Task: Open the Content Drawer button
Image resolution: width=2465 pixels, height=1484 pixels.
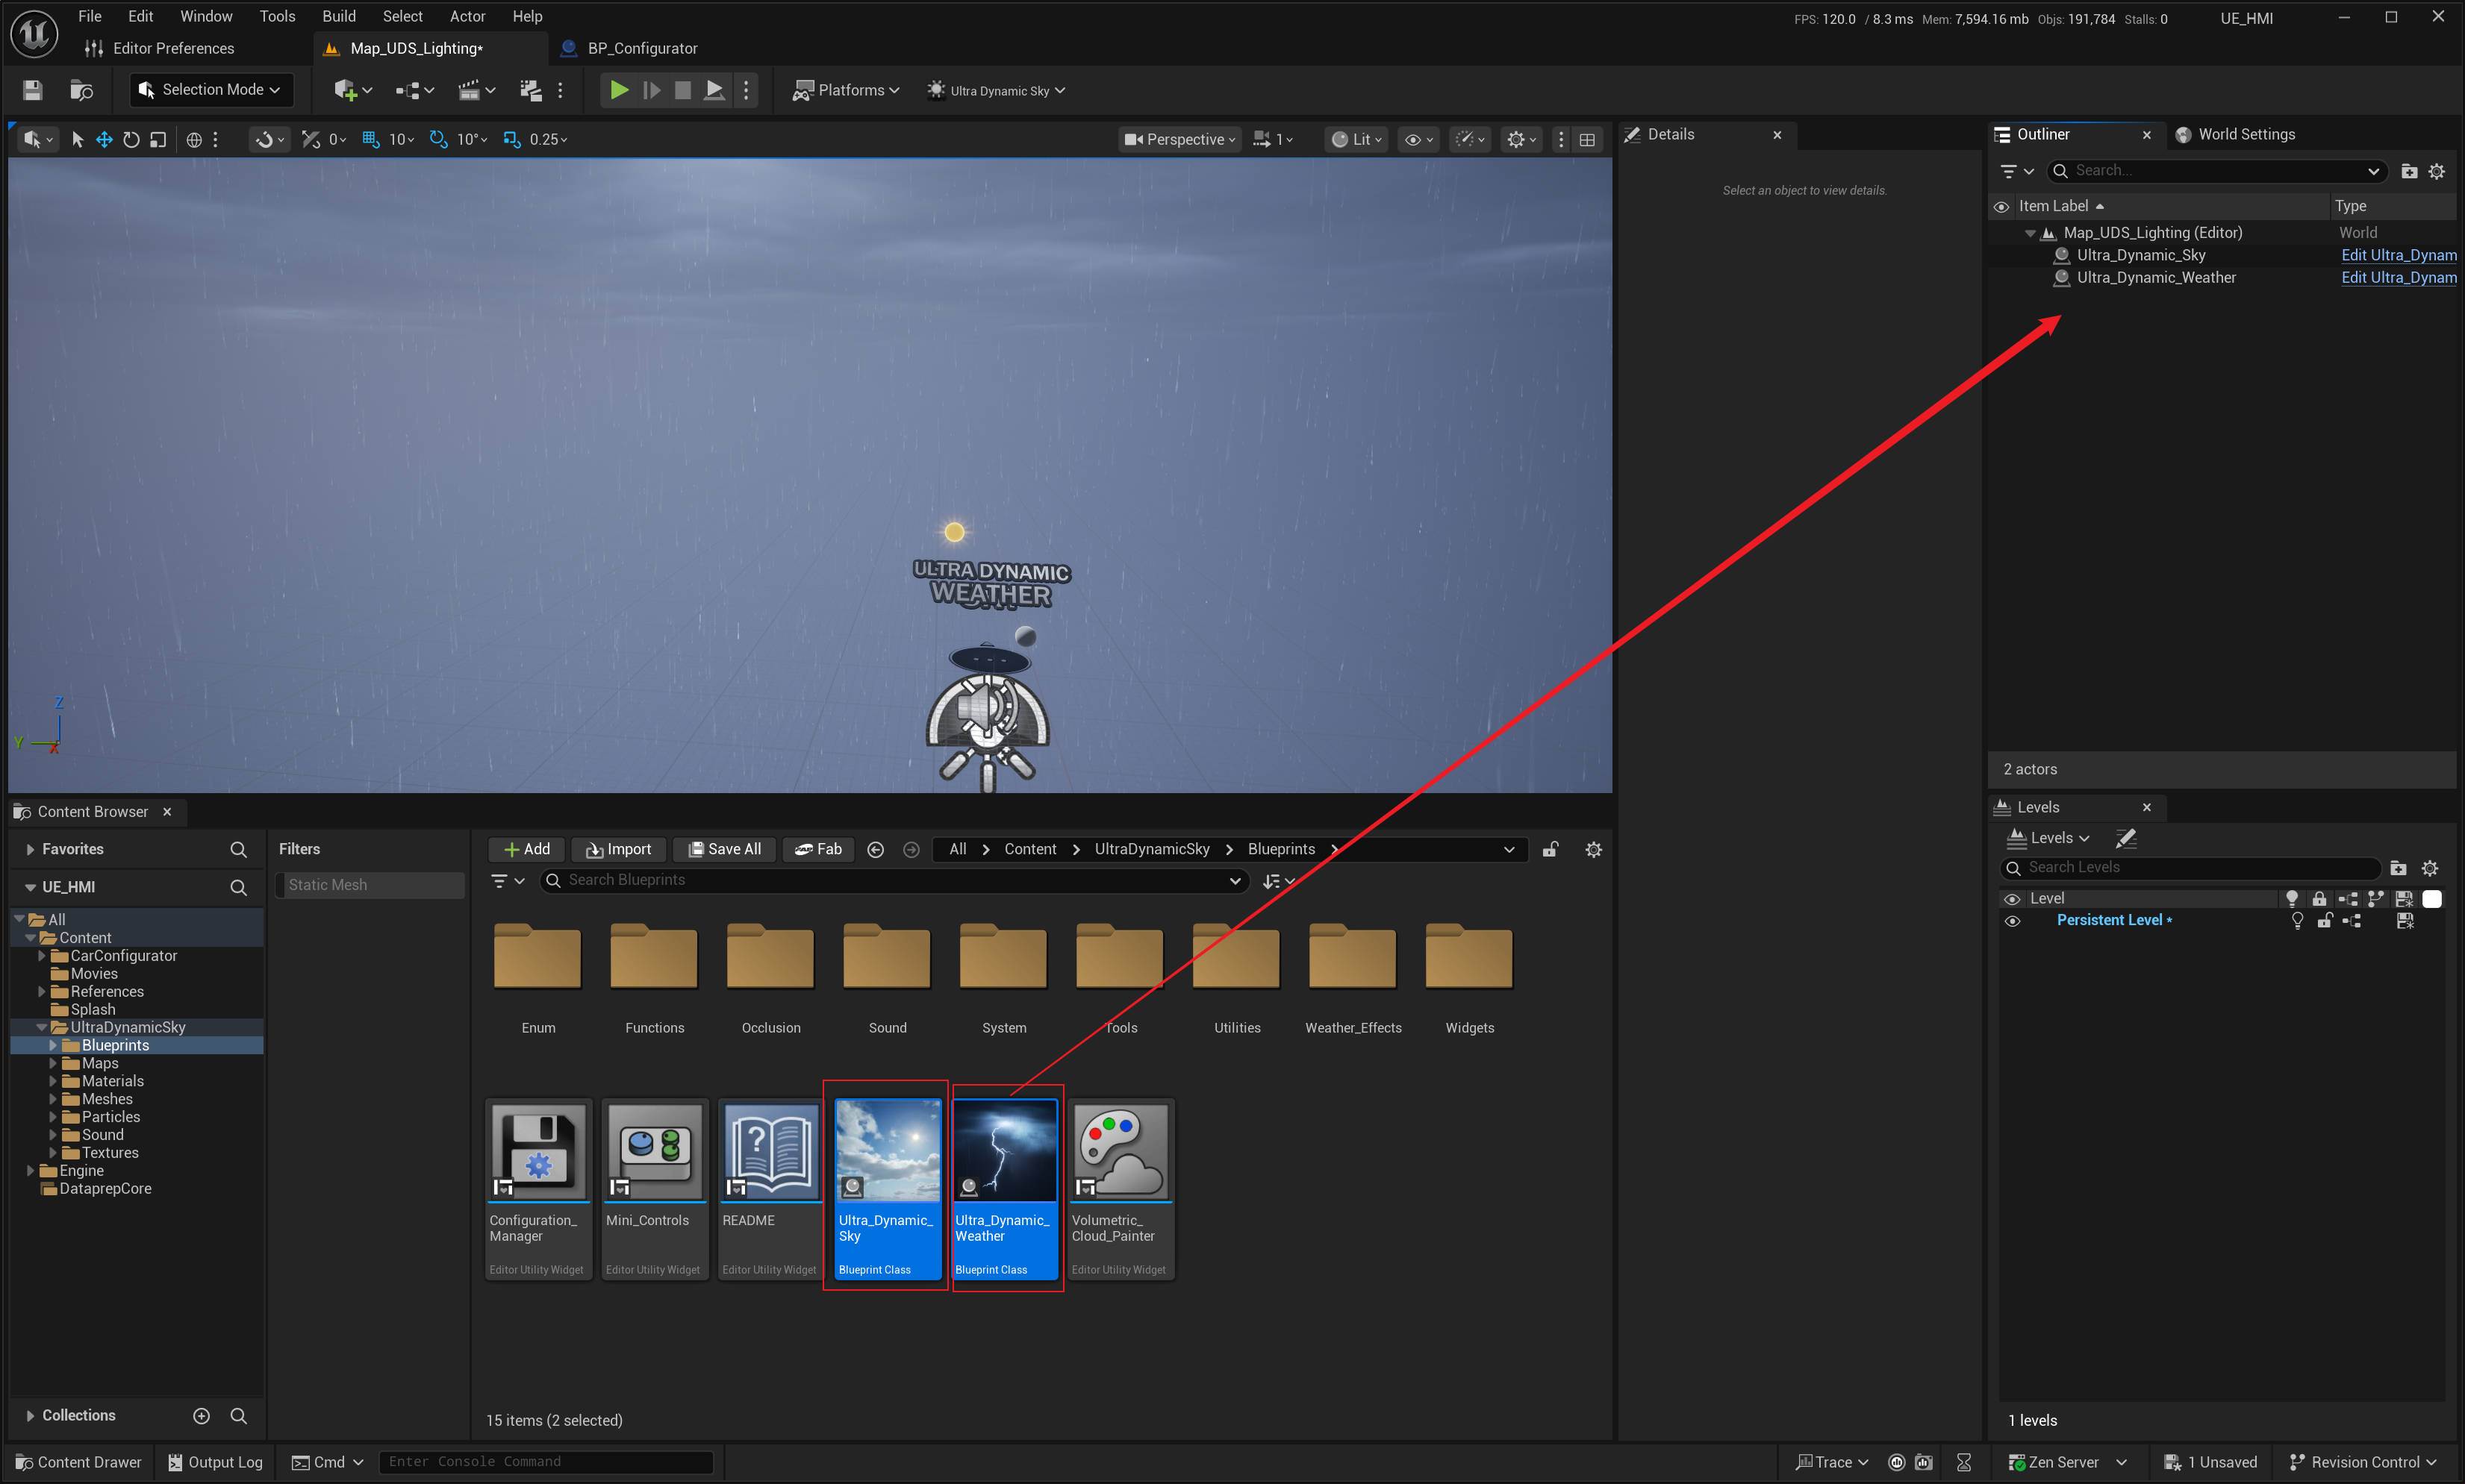Action: coord(79,1462)
